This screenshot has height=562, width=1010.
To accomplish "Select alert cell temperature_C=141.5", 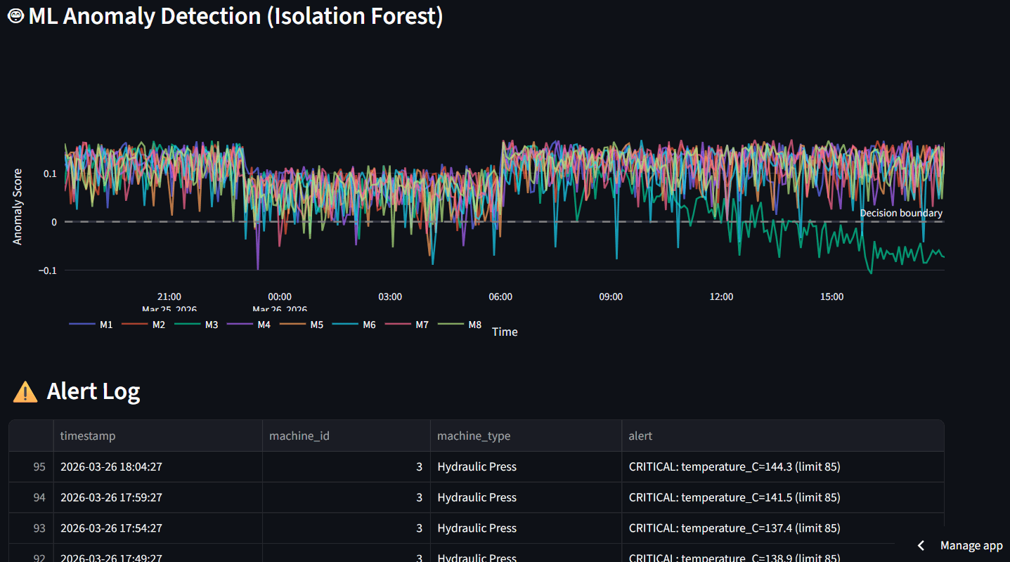I will pos(782,497).
